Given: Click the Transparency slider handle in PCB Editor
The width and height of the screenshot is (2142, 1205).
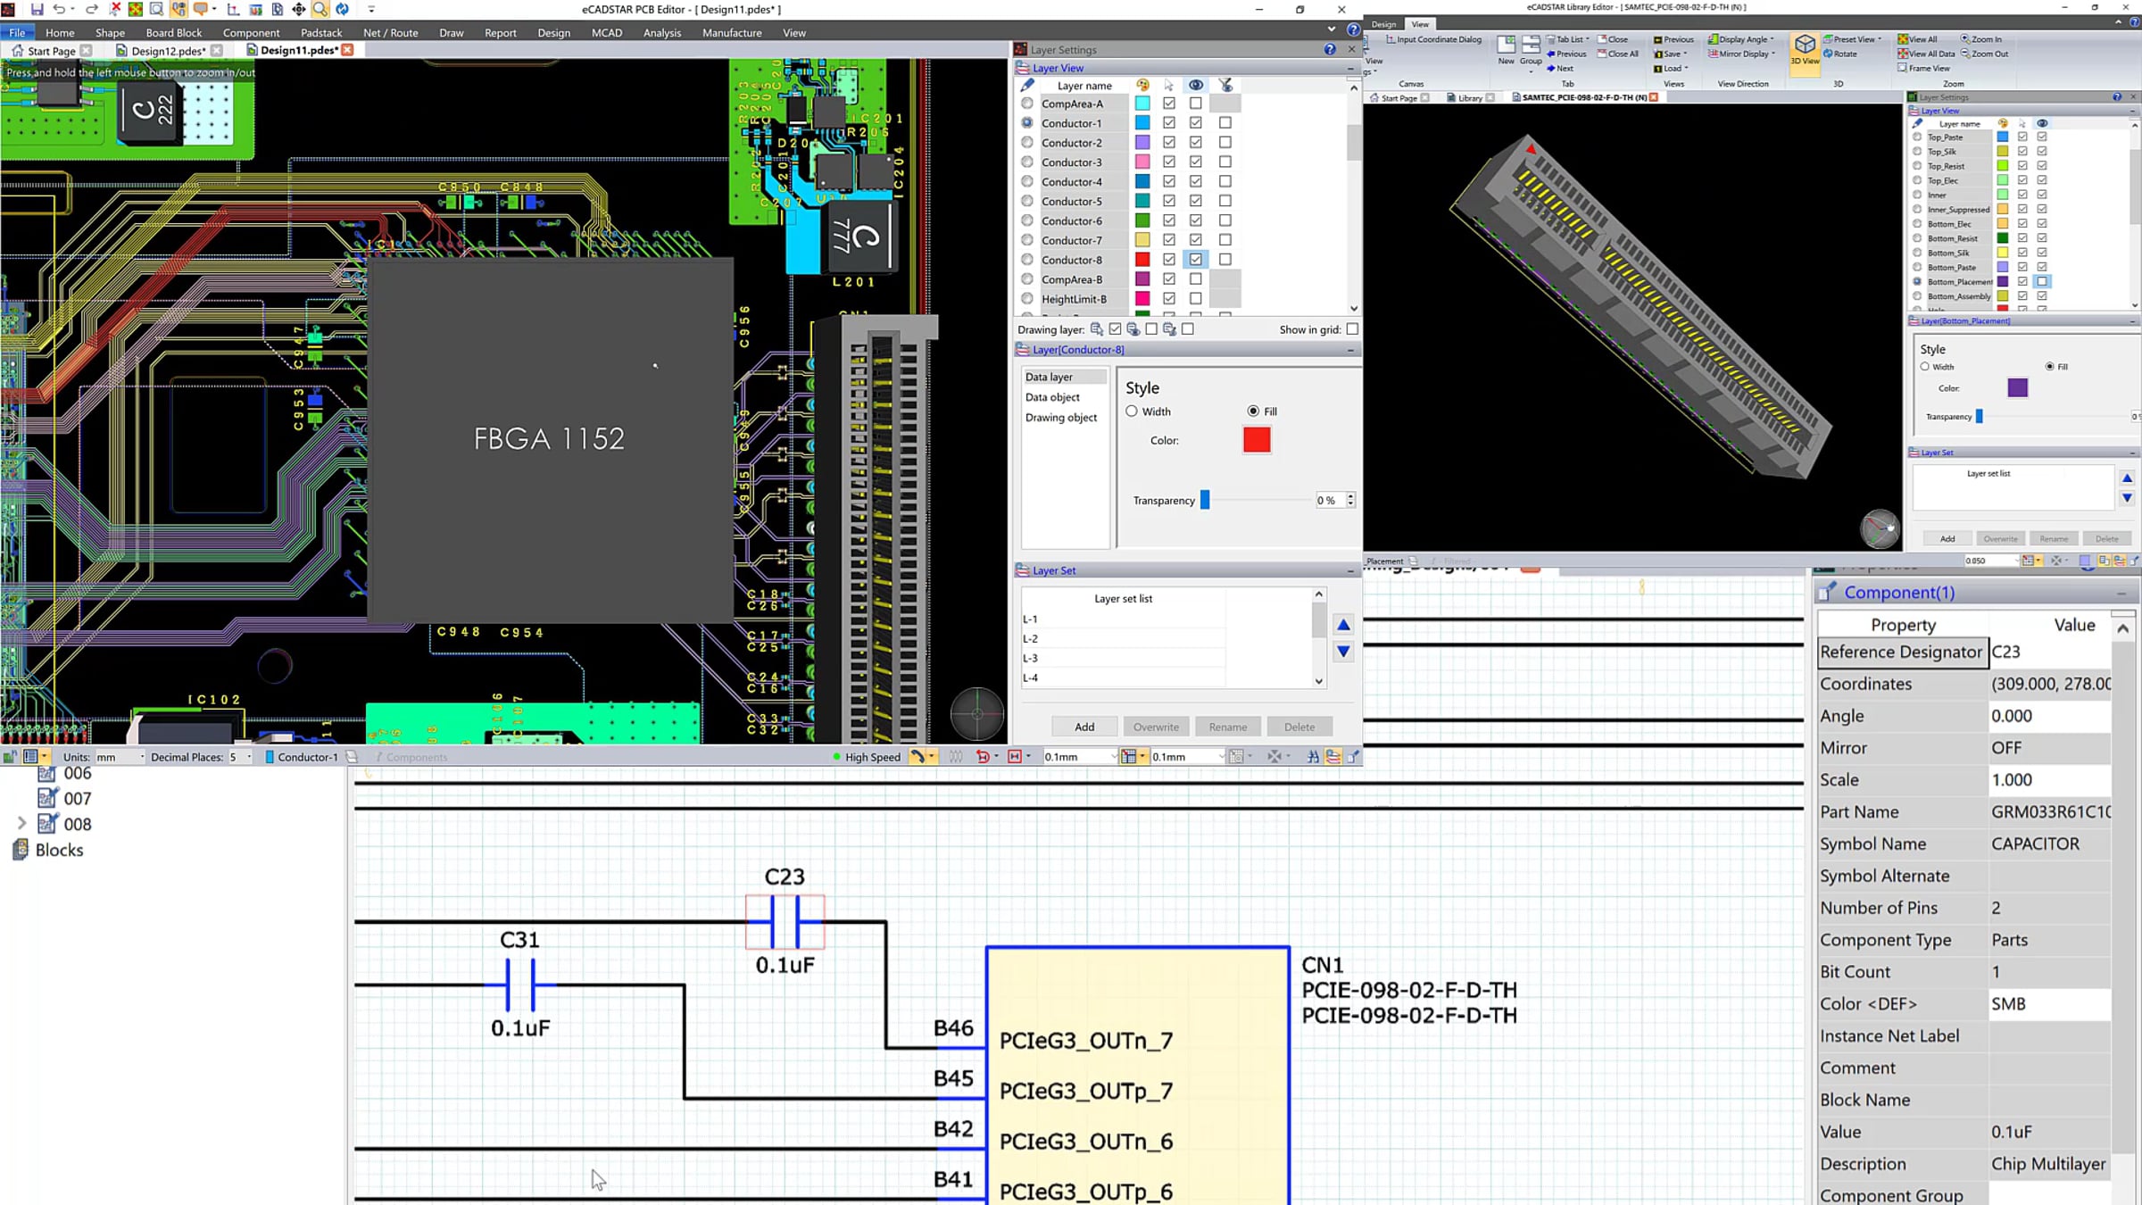Looking at the screenshot, I should (1205, 500).
